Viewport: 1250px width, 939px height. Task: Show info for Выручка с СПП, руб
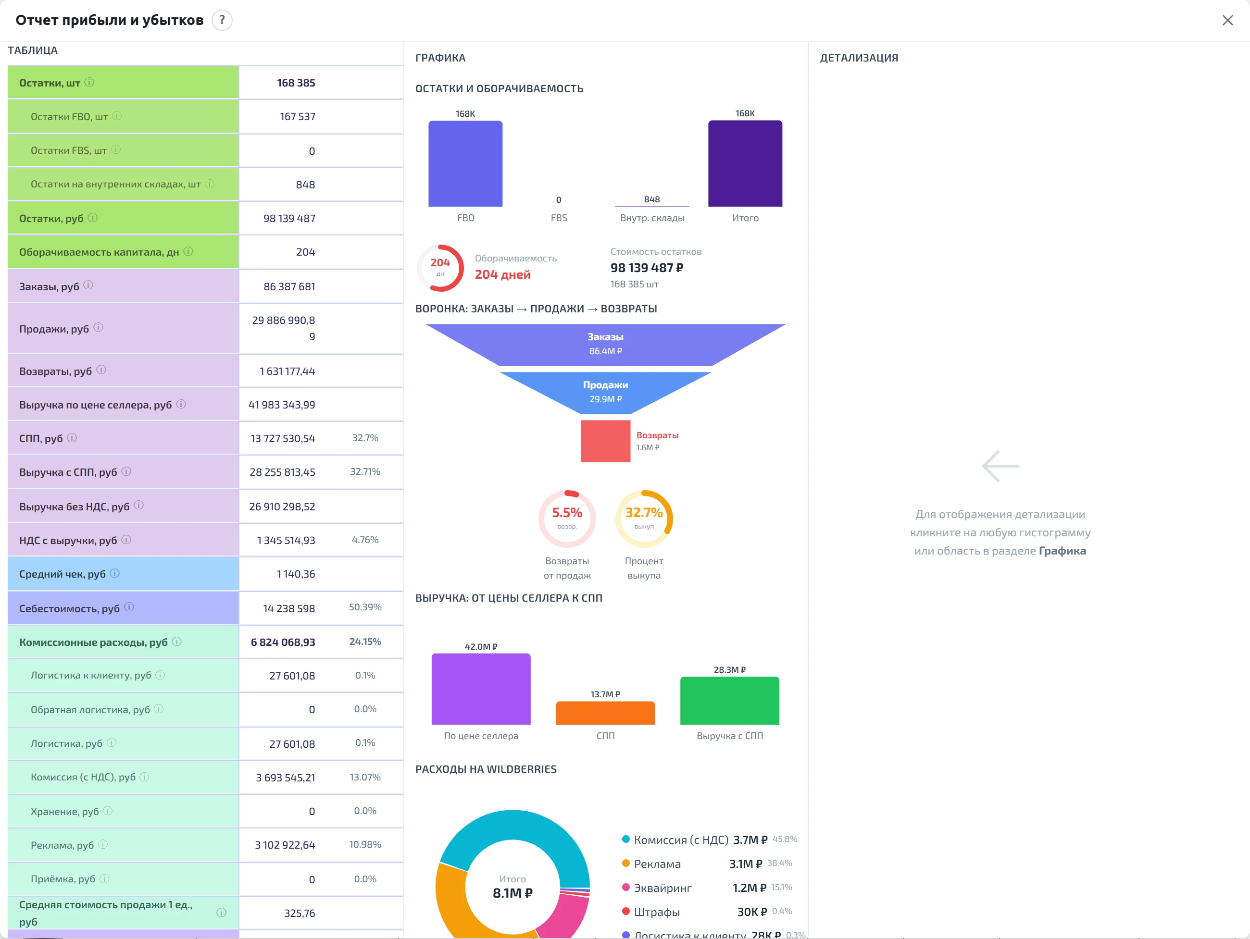coord(126,472)
